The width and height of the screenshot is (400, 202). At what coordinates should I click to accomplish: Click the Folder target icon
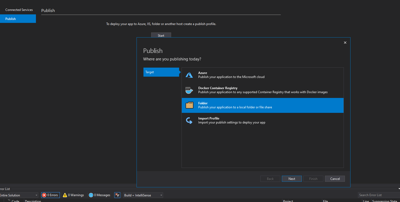(x=189, y=105)
